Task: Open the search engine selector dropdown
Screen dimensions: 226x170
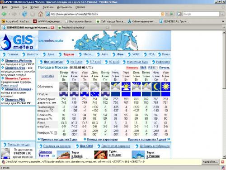Action: tap(179, 14)
